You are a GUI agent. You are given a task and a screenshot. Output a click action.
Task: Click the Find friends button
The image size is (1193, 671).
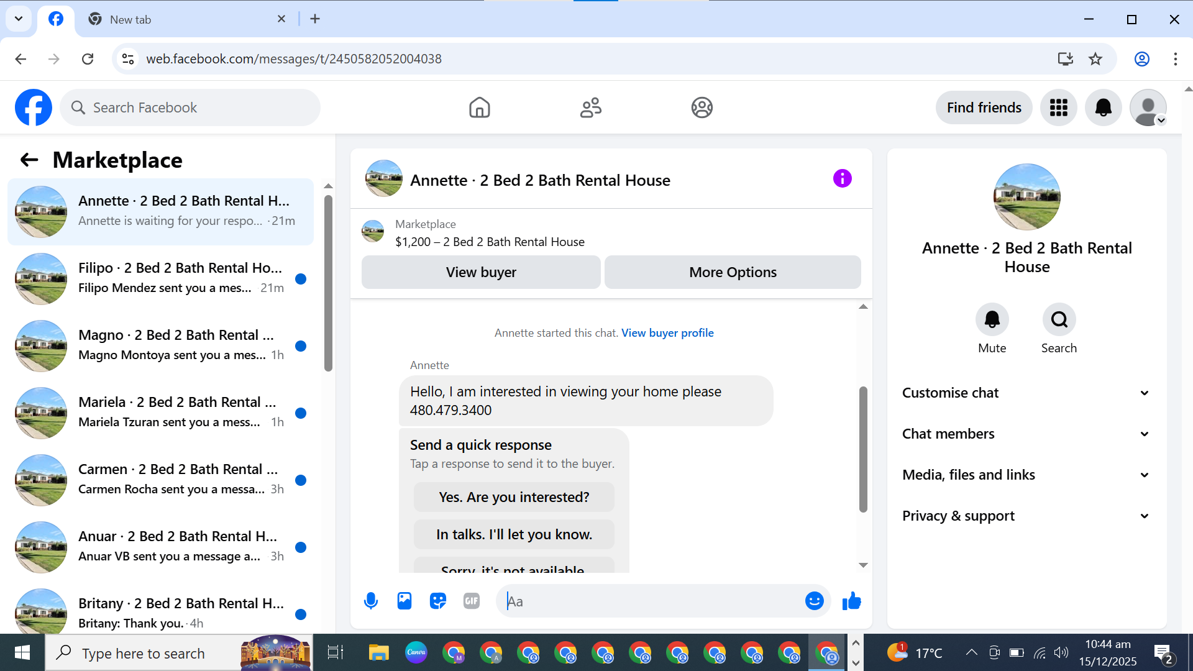tap(984, 107)
